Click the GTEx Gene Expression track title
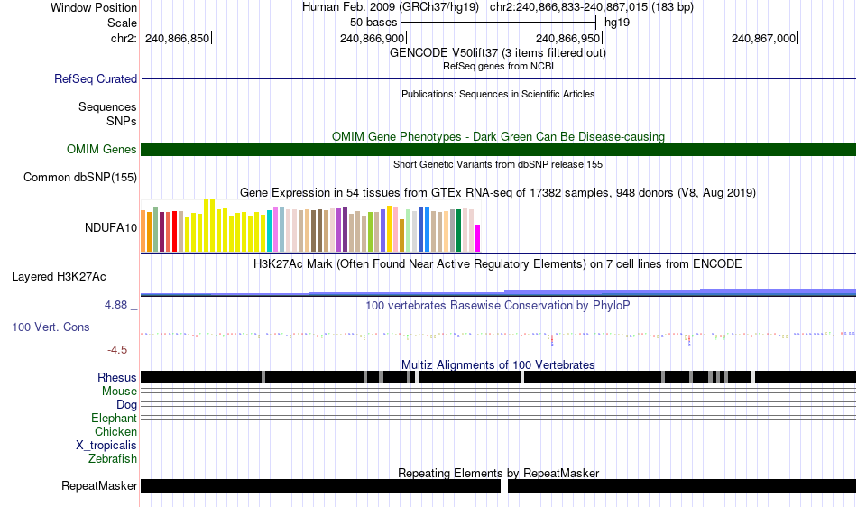The height and width of the screenshot is (507, 857). pyautogui.click(x=498, y=193)
